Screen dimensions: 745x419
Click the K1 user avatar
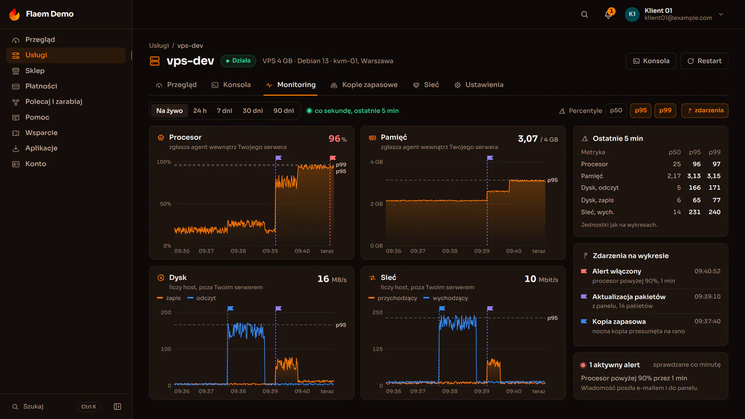coord(632,14)
